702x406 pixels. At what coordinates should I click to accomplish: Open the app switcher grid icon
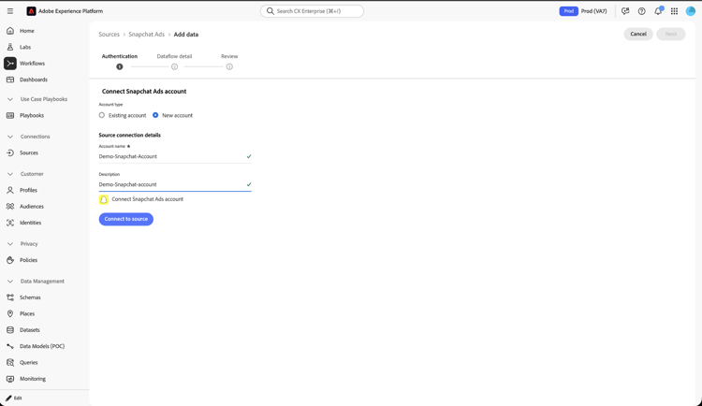(x=674, y=11)
